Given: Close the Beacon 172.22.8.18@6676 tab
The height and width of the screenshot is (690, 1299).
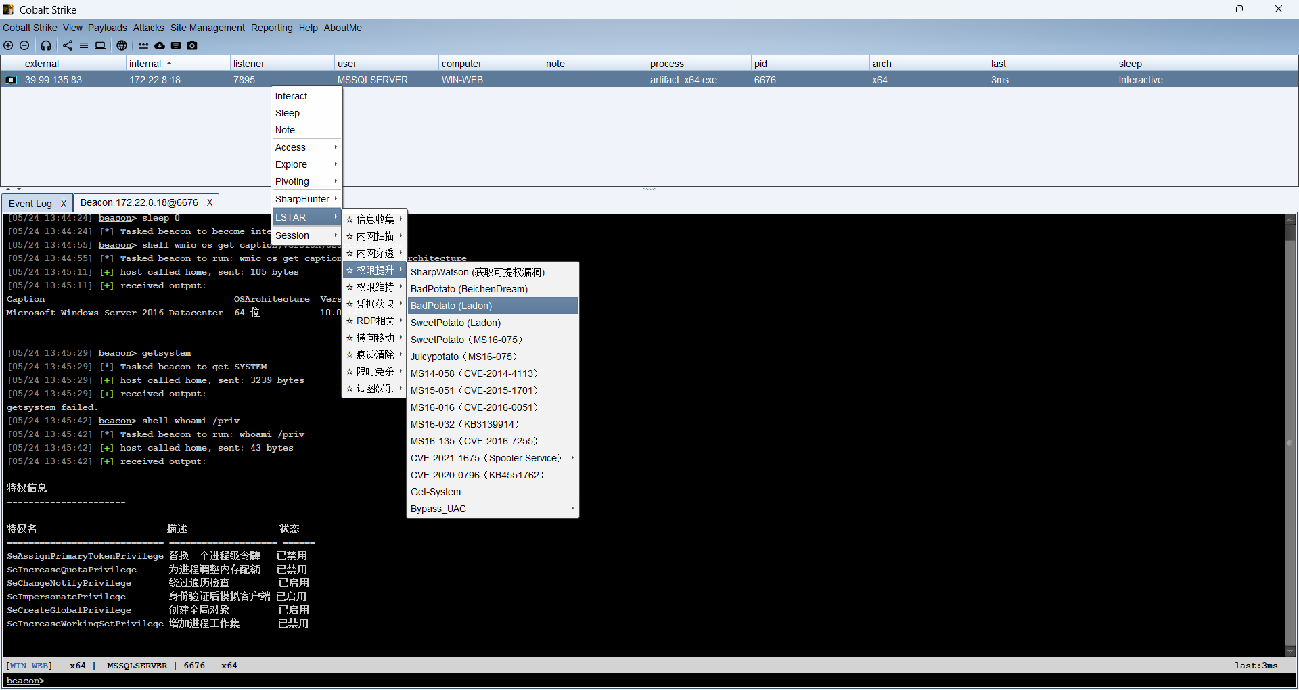Looking at the screenshot, I should [x=210, y=202].
